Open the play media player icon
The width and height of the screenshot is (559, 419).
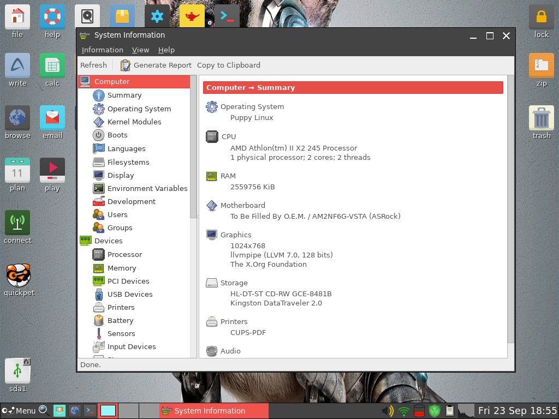point(52,170)
